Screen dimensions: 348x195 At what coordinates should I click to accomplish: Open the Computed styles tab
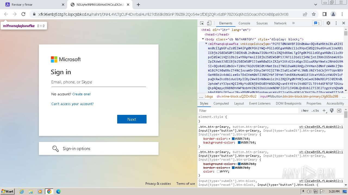221,103
